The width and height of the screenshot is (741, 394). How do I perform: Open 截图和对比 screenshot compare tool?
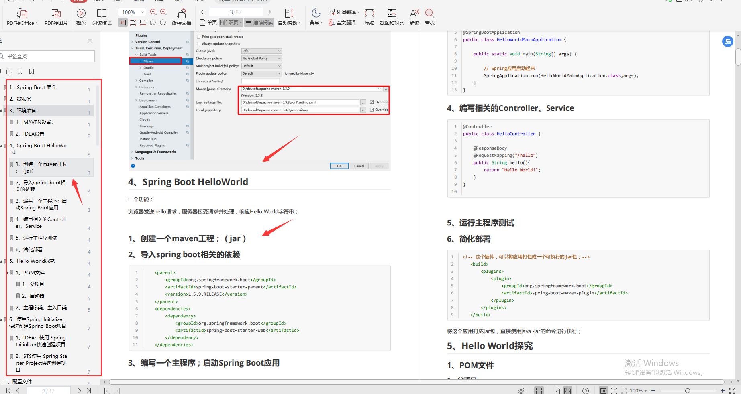click(392, 17)
